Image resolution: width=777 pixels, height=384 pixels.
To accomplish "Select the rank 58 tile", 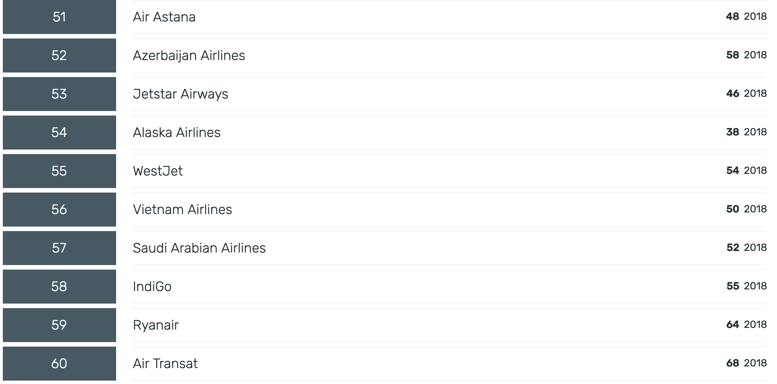I will point(59,287).
